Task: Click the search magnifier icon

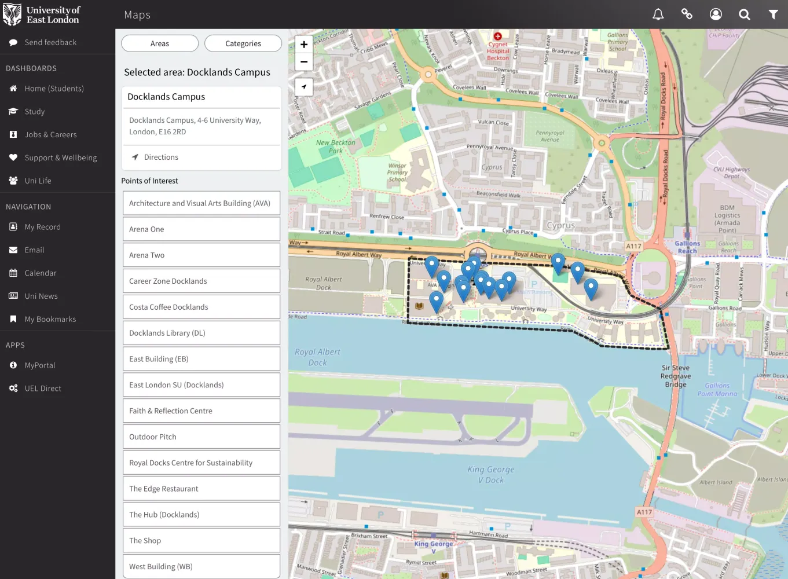Action: coord(745,14)
